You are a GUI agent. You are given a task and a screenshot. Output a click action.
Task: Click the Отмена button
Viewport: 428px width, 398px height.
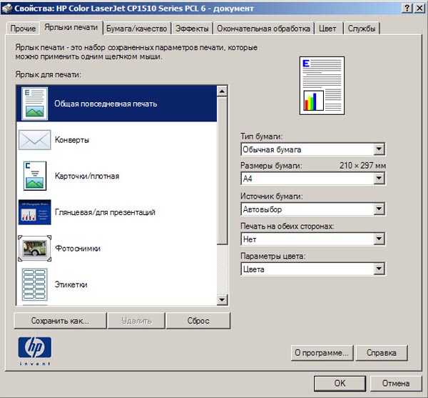click(x=396, y=383)
